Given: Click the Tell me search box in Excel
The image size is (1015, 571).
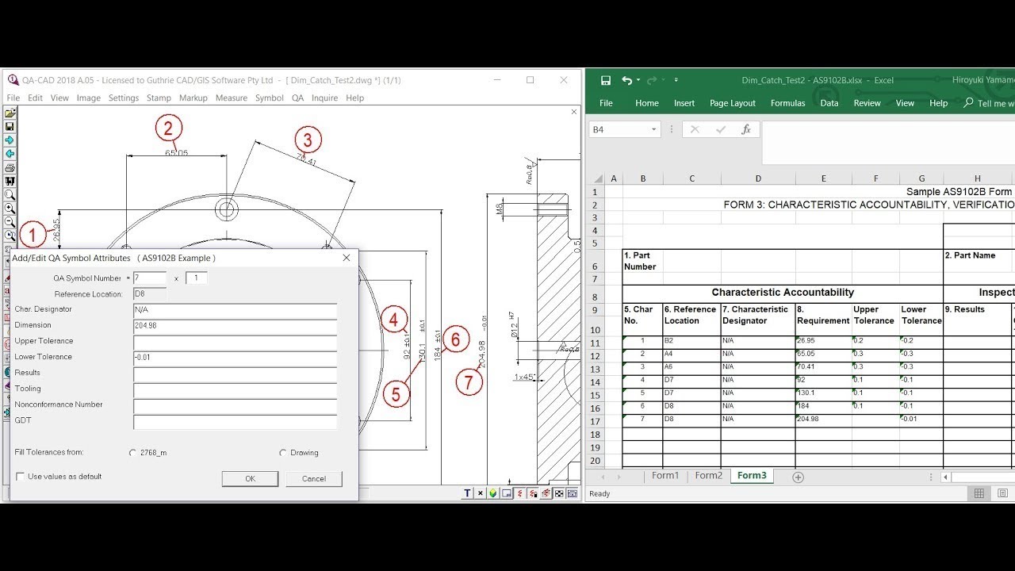Looking at the screenshot, I should point(988,103).
